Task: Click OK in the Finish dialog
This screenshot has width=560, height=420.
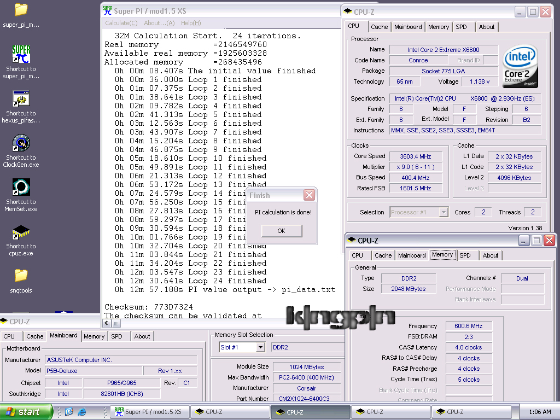Action: coord(282,231)
